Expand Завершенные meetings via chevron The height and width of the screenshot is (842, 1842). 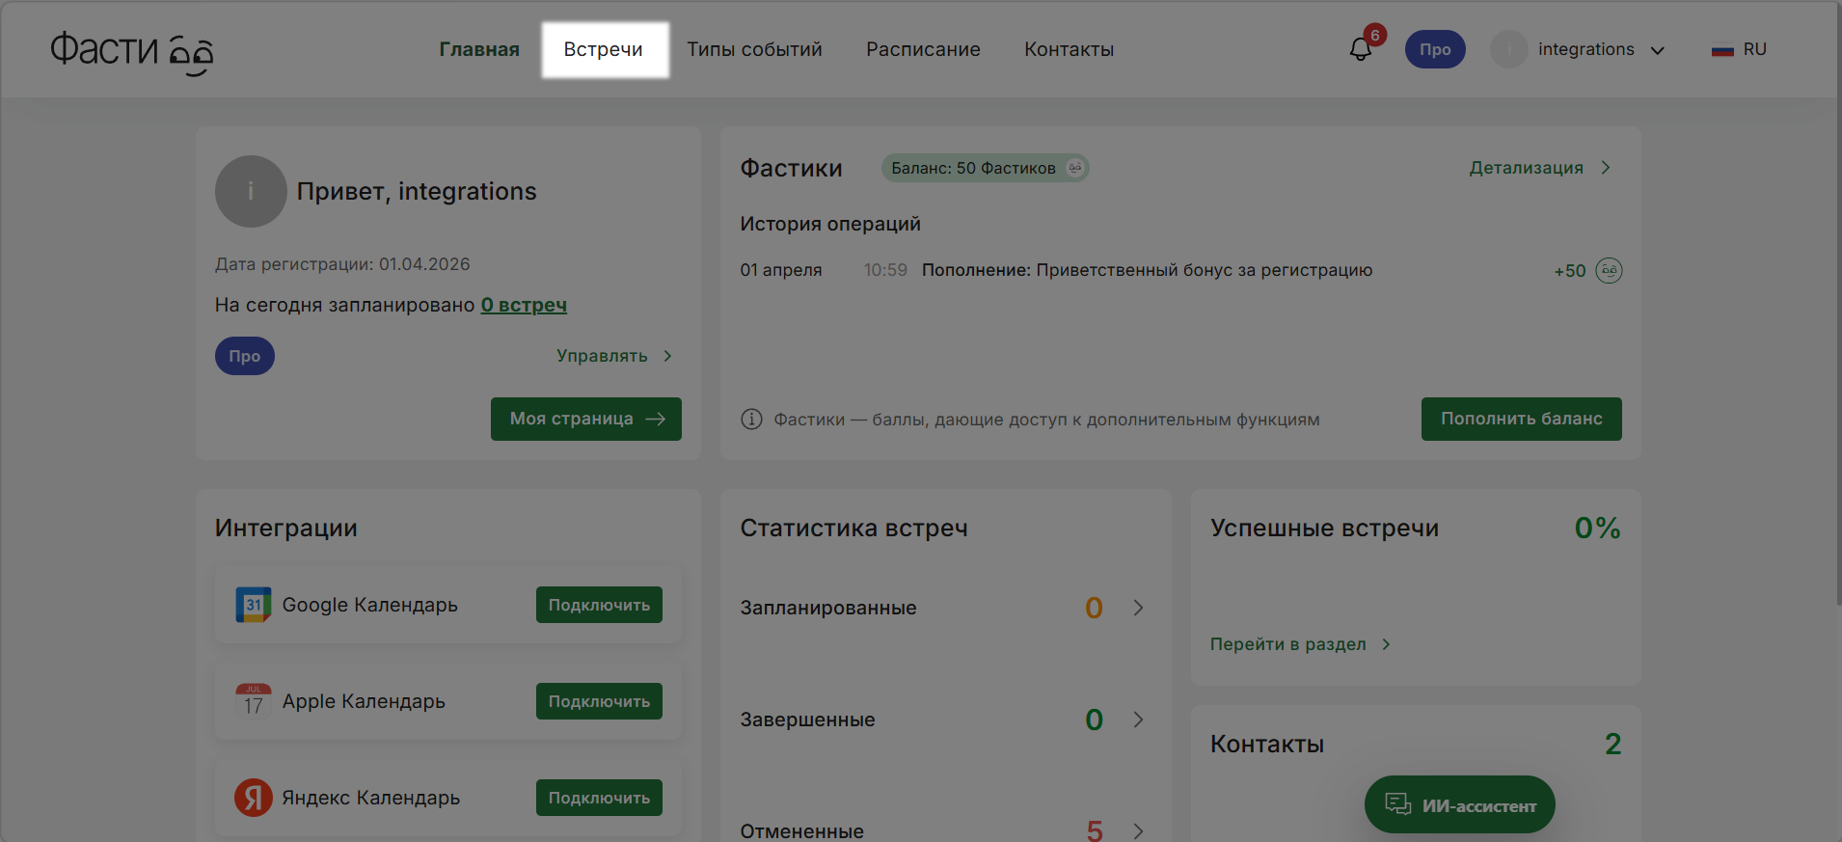1138,720
